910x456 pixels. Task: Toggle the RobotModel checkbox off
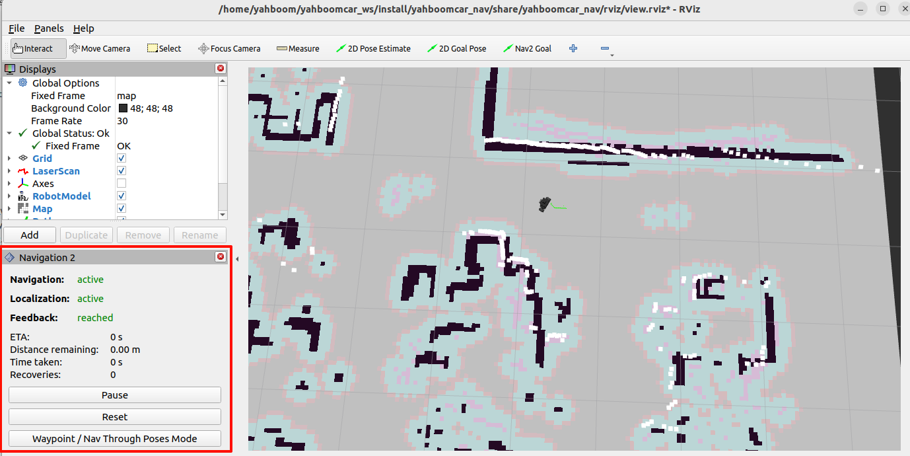[122, 196]
